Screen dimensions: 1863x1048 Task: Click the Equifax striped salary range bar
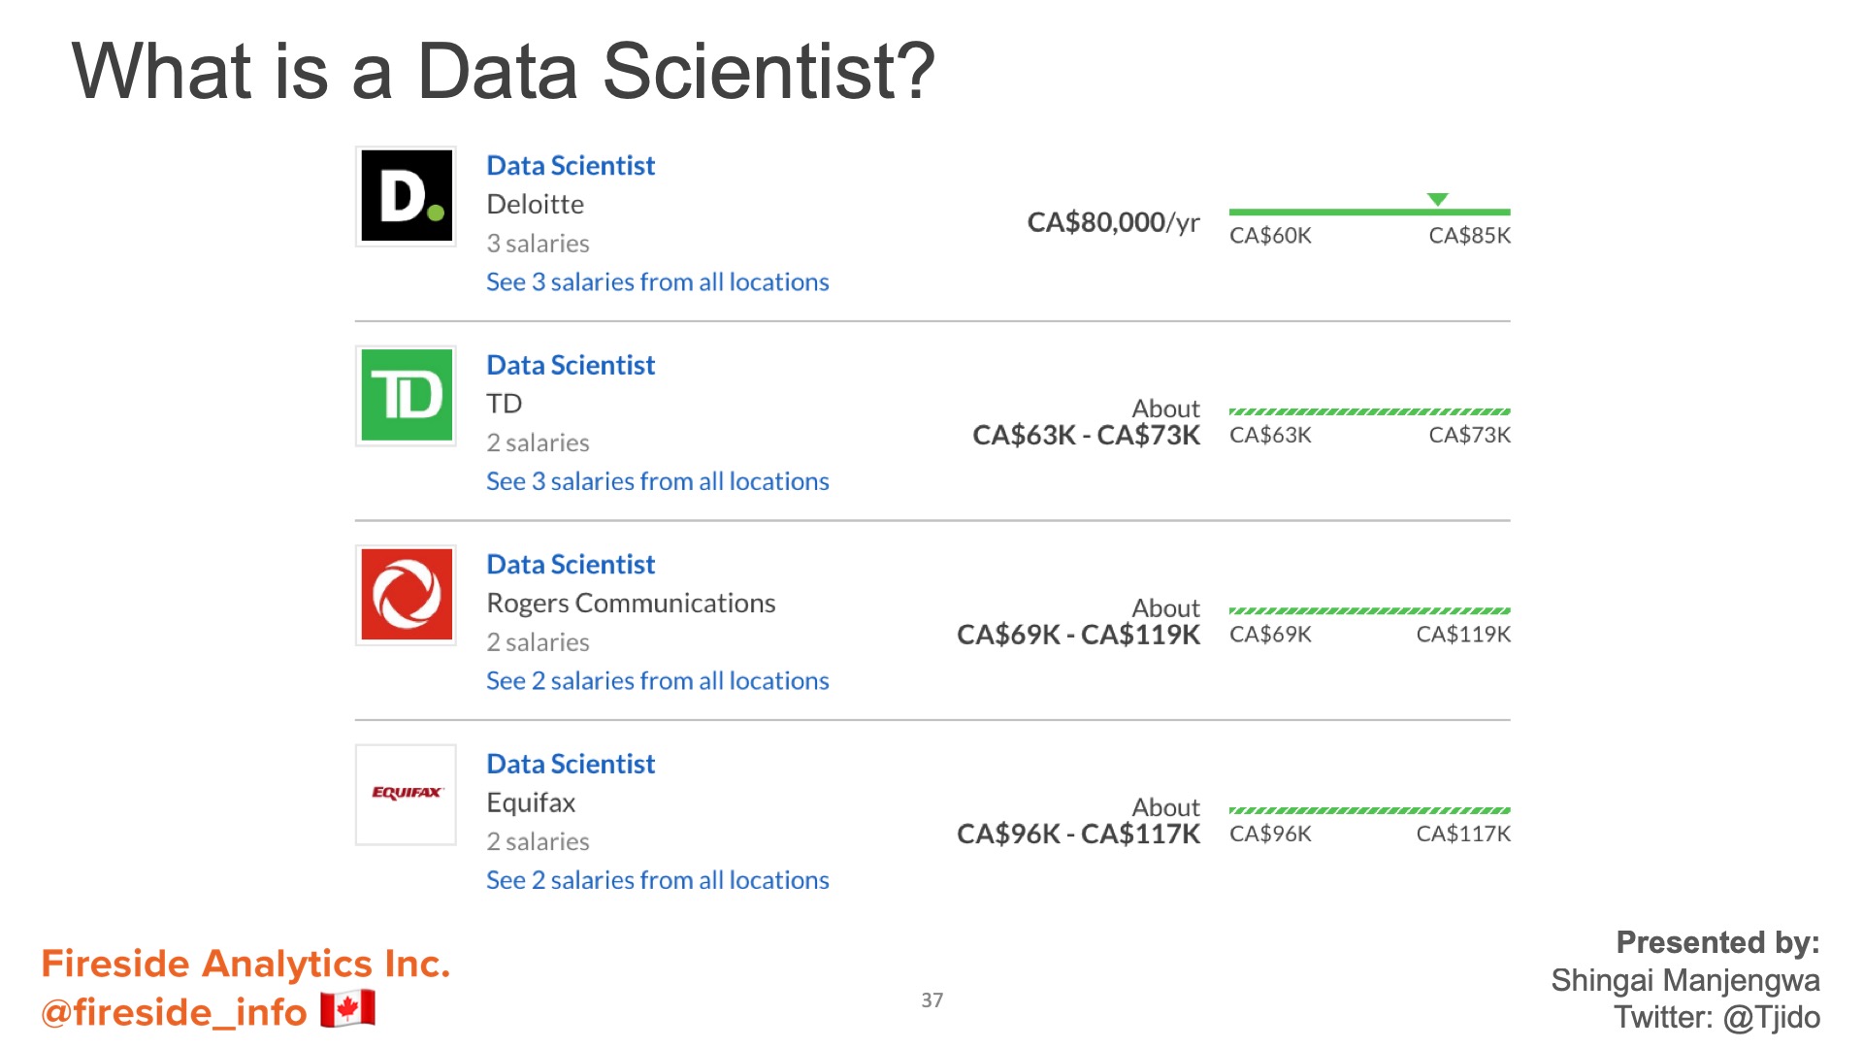(x=1369, y=810)
